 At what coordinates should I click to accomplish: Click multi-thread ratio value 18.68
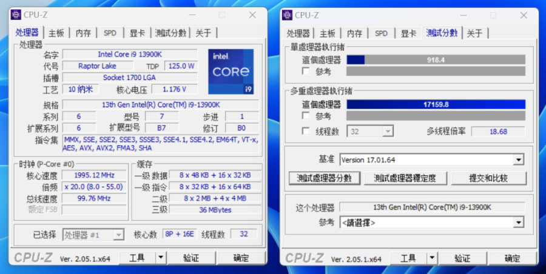tap(498, 132)
